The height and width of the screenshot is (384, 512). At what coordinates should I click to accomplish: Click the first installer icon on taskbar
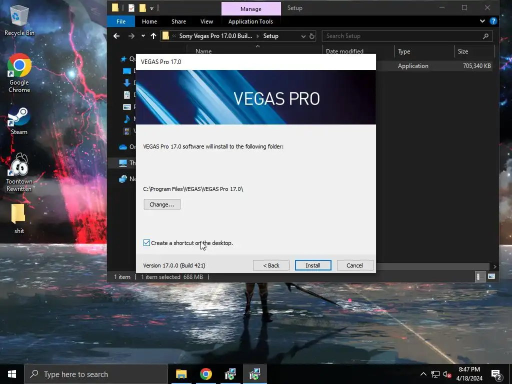tap(230, 374)
